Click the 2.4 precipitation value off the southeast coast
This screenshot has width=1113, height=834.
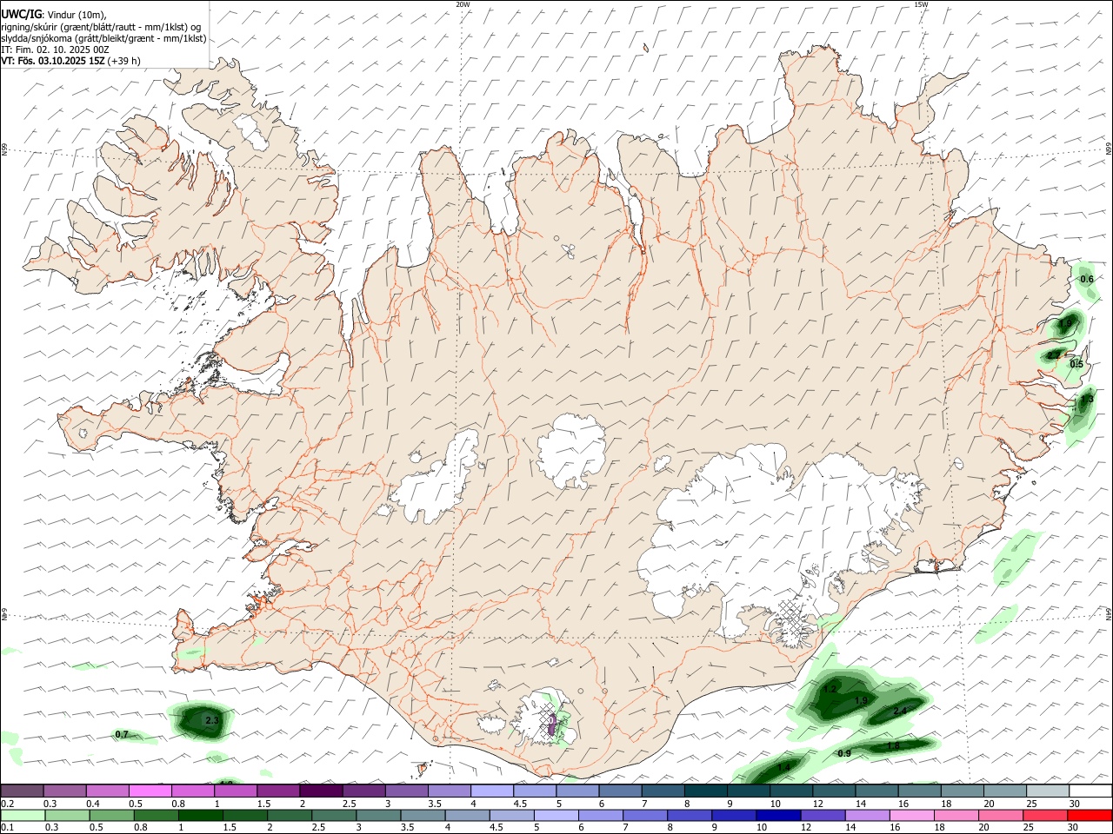(900, 711)
